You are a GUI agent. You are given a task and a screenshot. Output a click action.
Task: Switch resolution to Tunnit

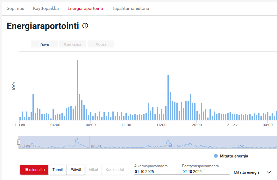[58, 170]
